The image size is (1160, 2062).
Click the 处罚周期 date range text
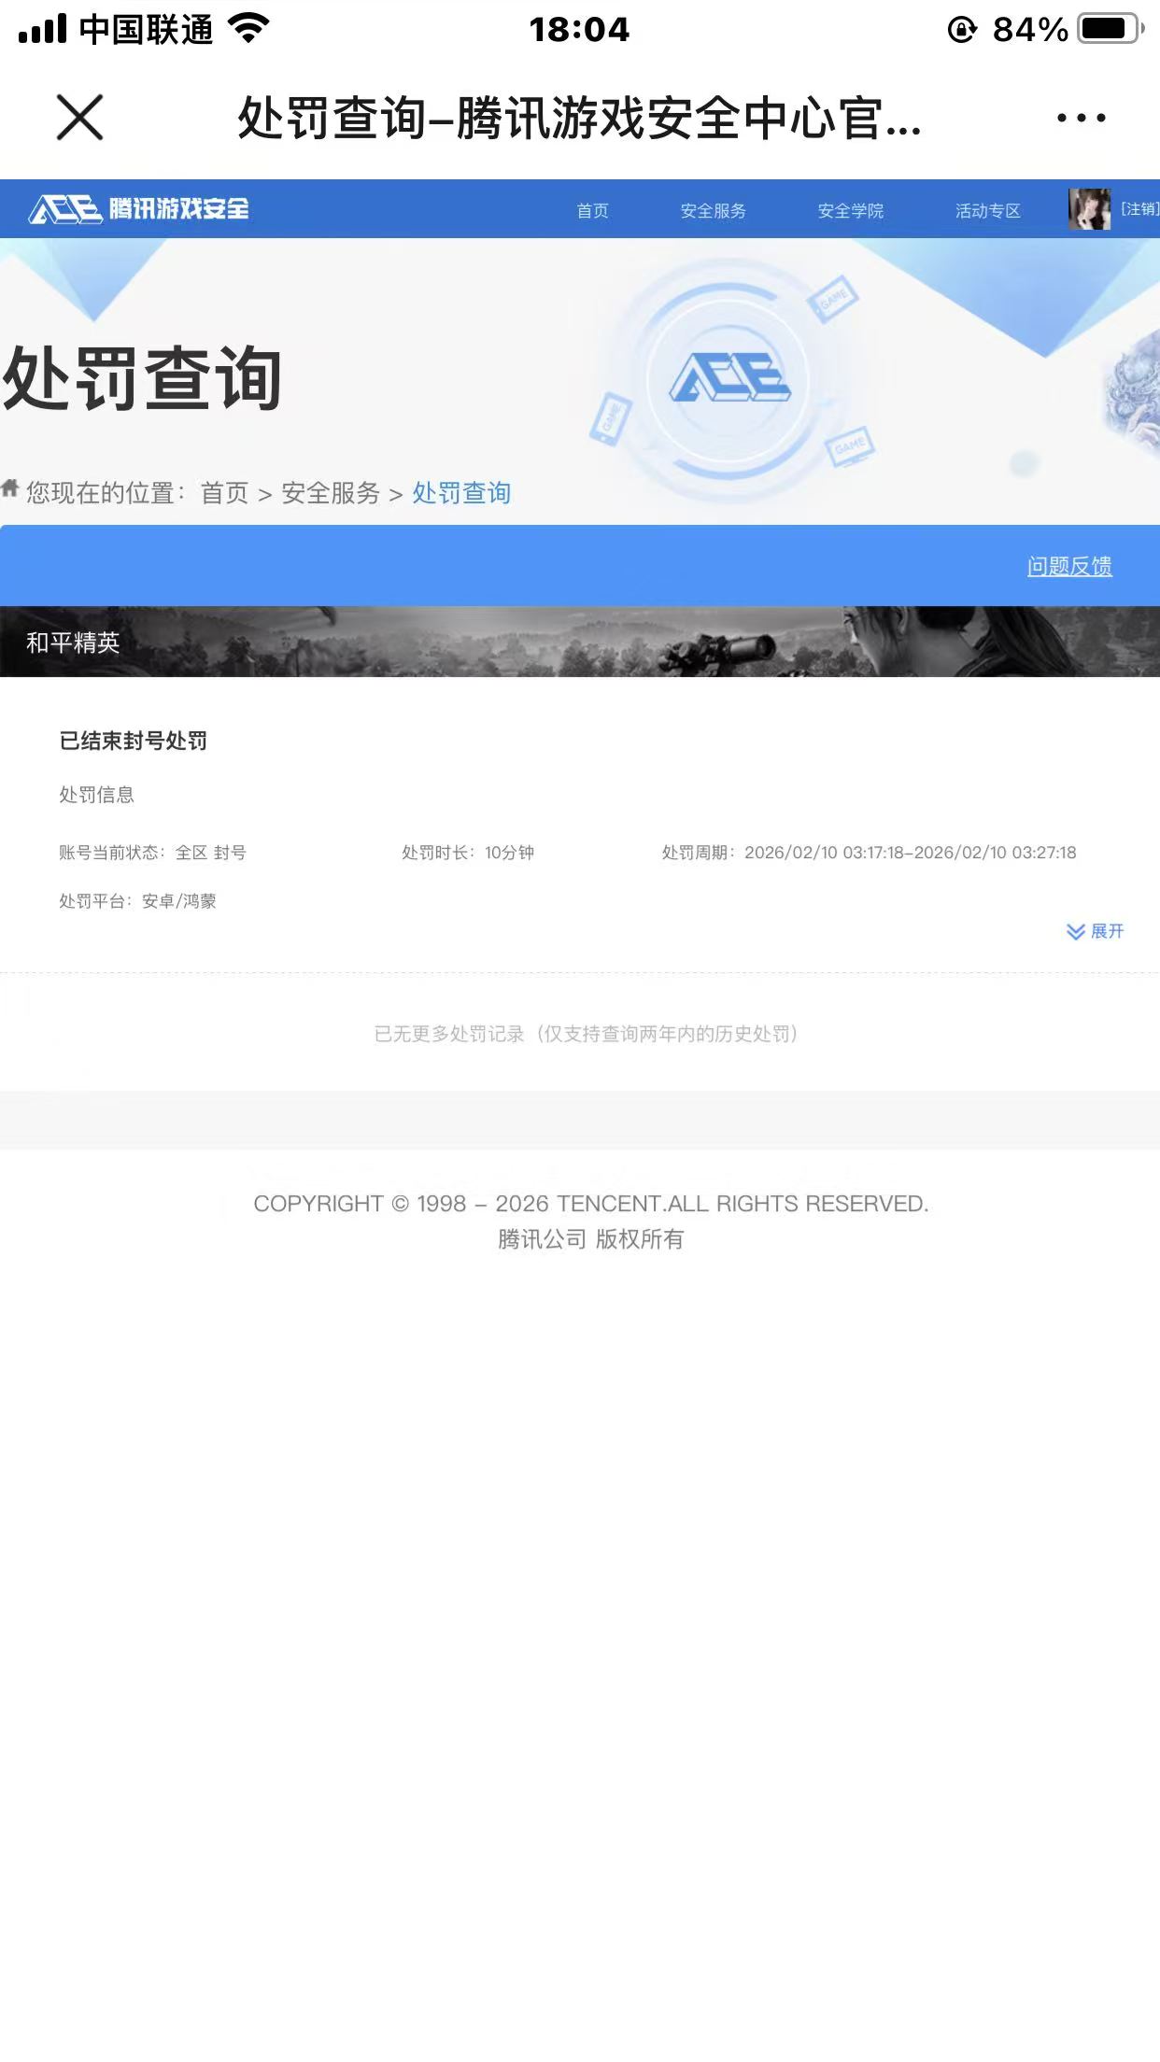870,853
